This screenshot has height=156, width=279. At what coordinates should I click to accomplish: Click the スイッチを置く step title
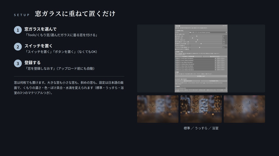(x=38, y=46)
